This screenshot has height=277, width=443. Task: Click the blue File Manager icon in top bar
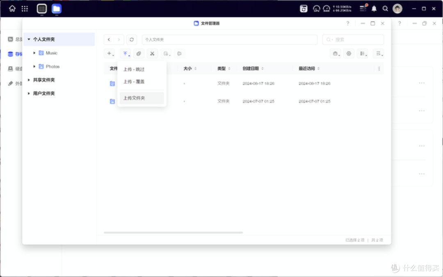57,9
